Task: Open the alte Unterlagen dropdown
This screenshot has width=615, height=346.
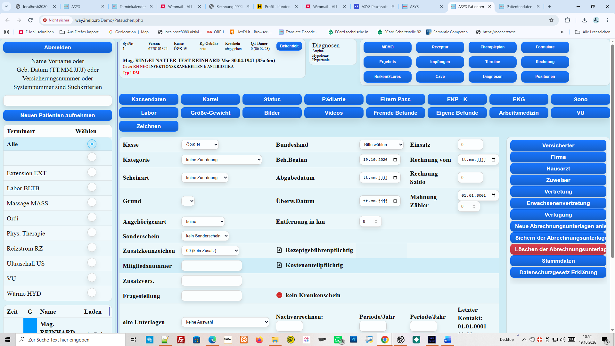Action: pyautogui.click(x=225, y=322)
